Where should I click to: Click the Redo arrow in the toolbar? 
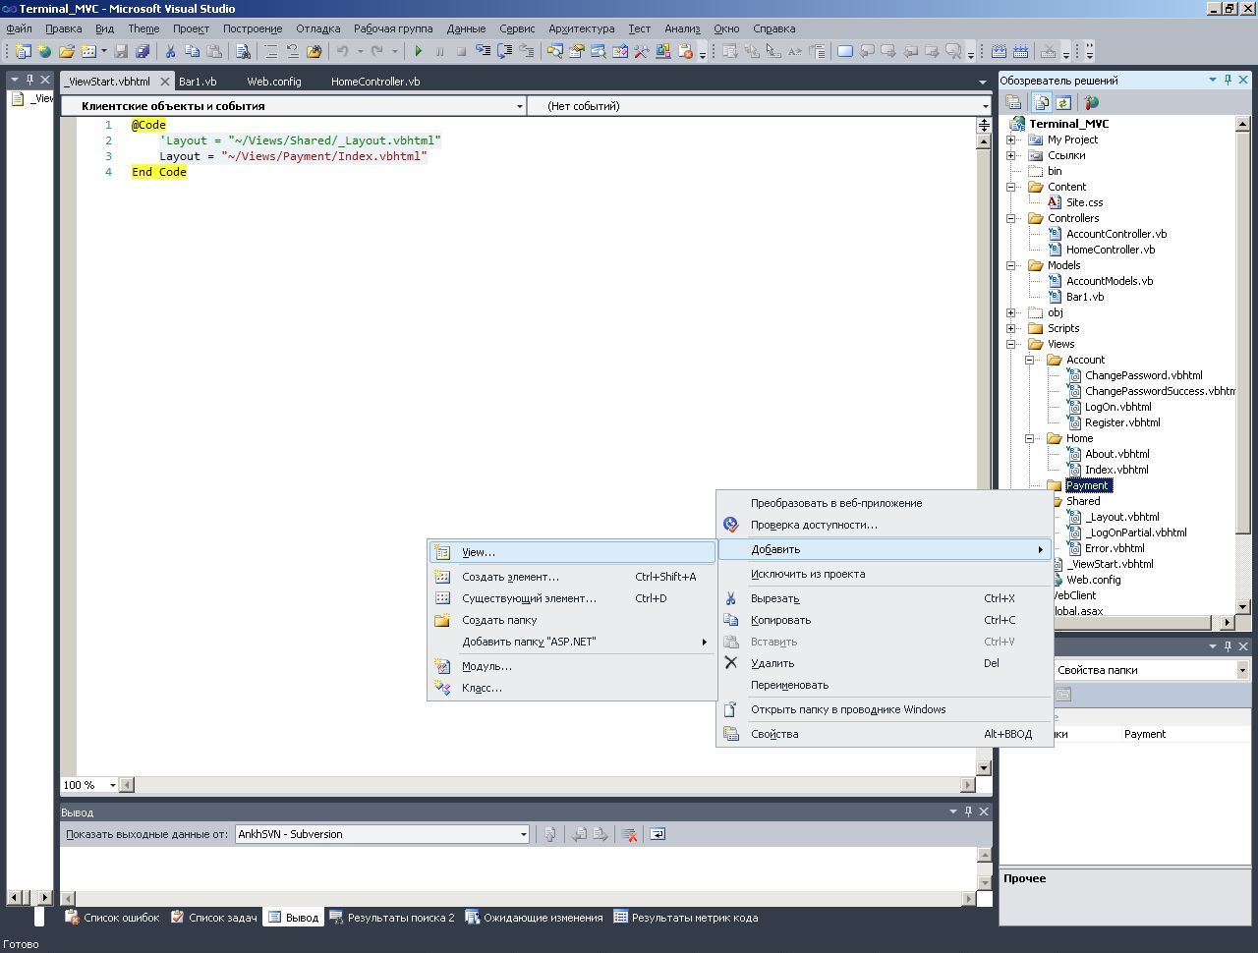pos(377,51)
